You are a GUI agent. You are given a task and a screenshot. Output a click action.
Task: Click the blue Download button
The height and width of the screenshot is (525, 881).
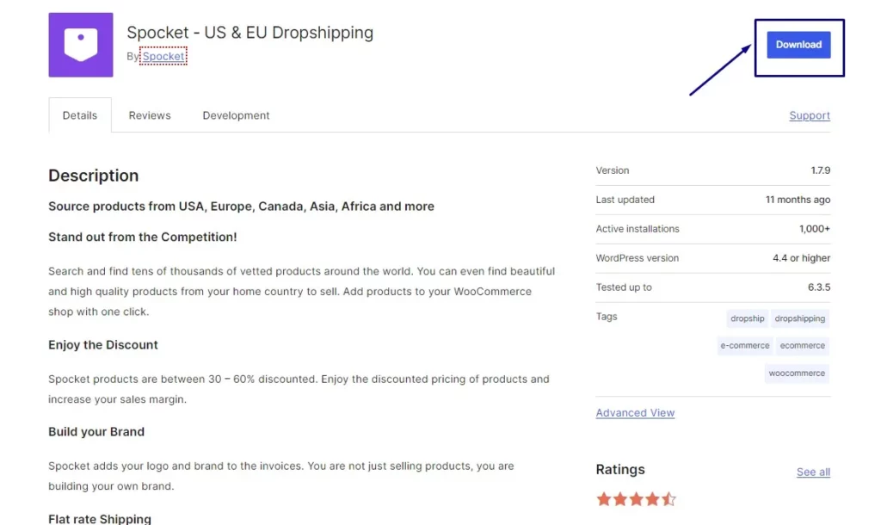pos(798,45)
